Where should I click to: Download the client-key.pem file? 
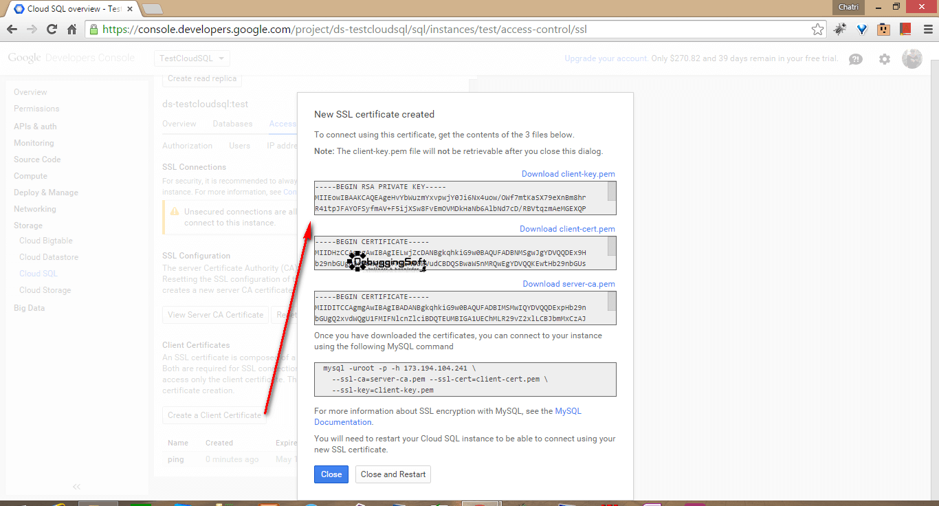[568, 174]
